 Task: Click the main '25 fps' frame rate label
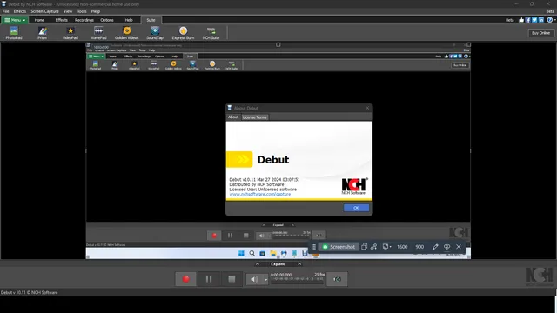pos(319,275)
